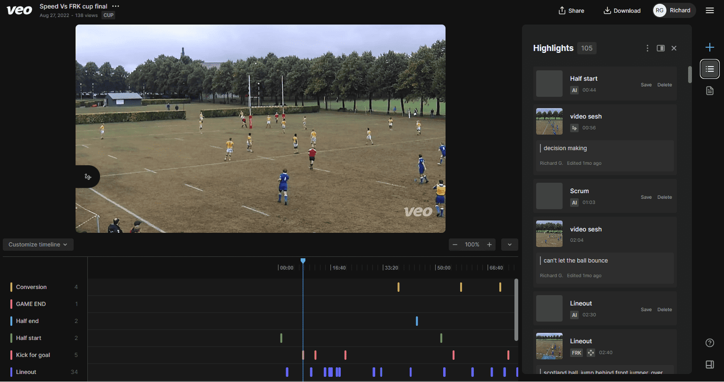Click the panel icon at bottom right
This screenshot has width=724, height=382.
coord(709,365)
